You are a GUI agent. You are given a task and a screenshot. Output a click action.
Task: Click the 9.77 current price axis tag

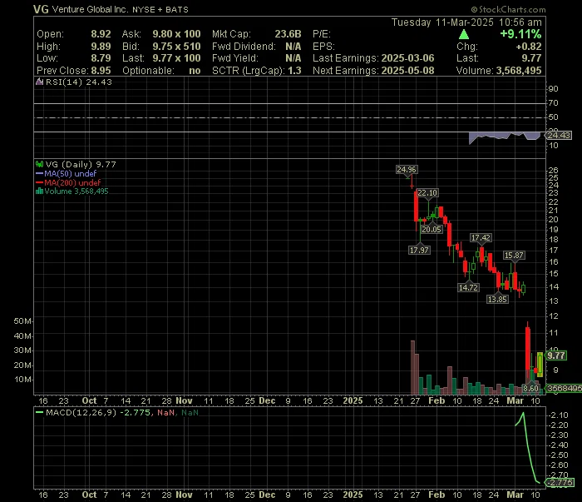point(556,355)
